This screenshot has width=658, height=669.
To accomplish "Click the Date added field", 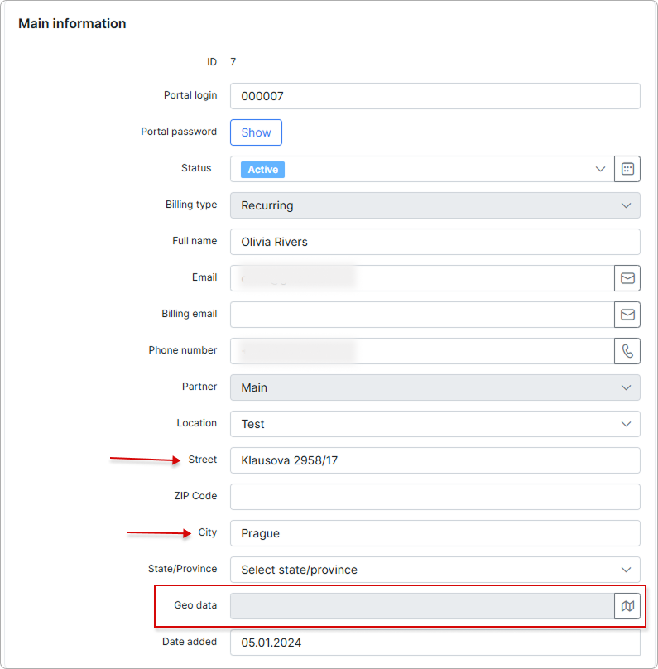I will pos(435,643).
